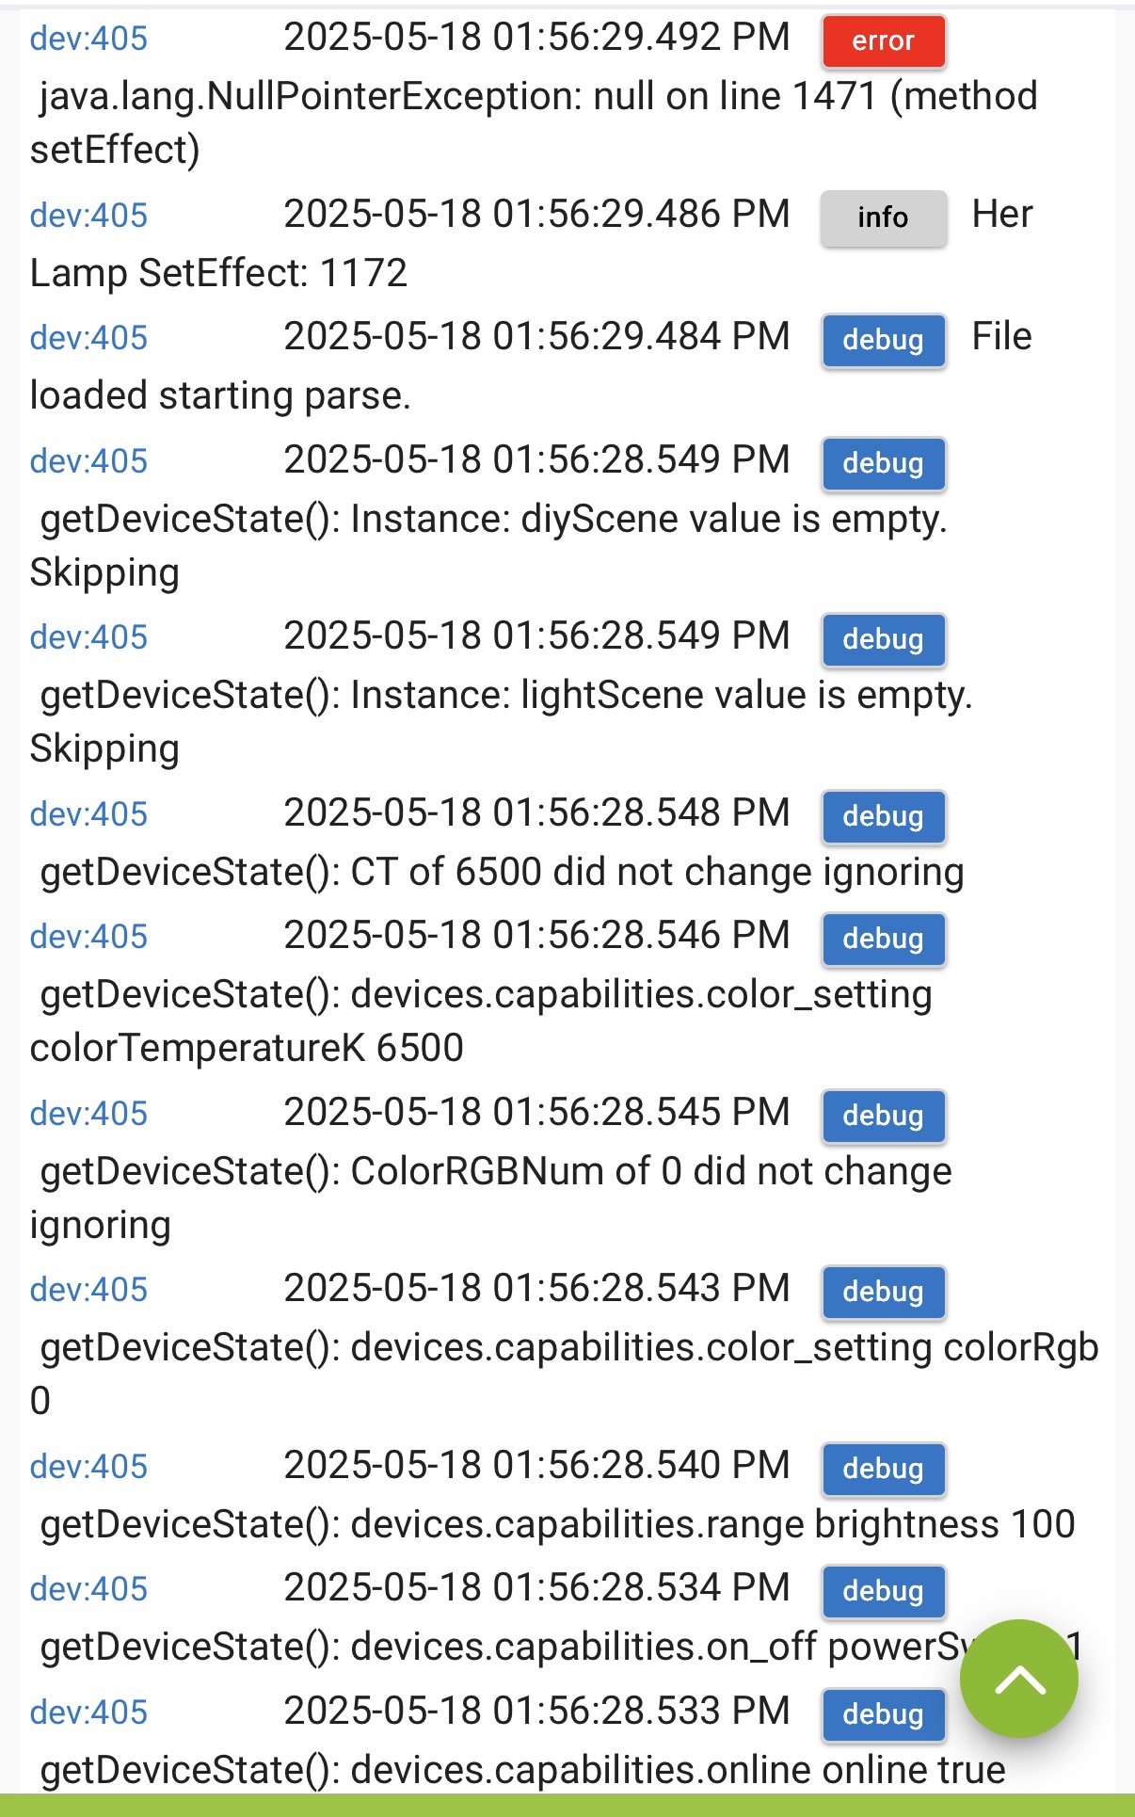Click debug badge for 'online true' entry

click(x=883, y=1715)
